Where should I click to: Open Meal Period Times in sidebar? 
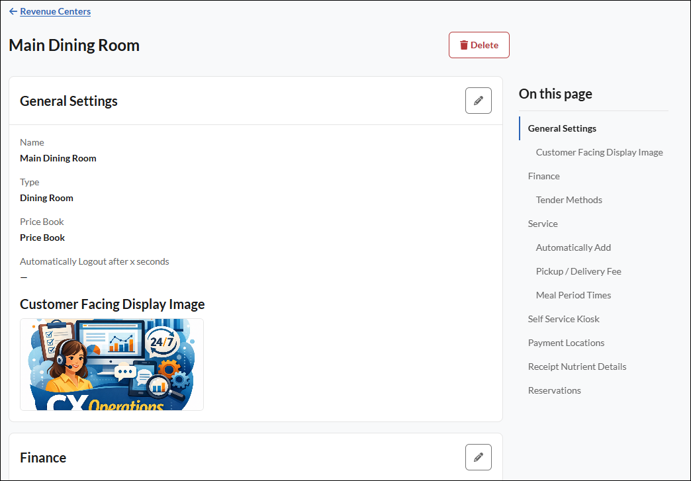[573, 294]
